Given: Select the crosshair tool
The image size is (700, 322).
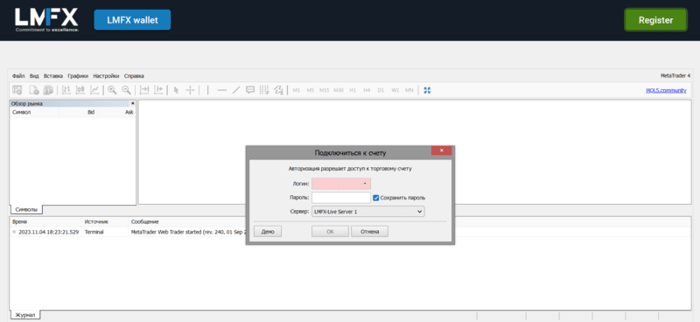Looking at the screenshot, I should [x=190, y=90].
